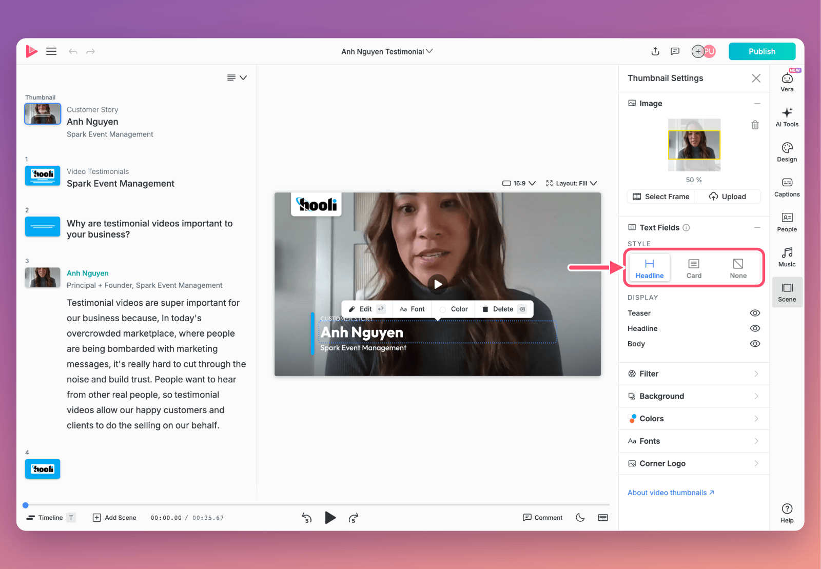Select the Card text style

694,268
